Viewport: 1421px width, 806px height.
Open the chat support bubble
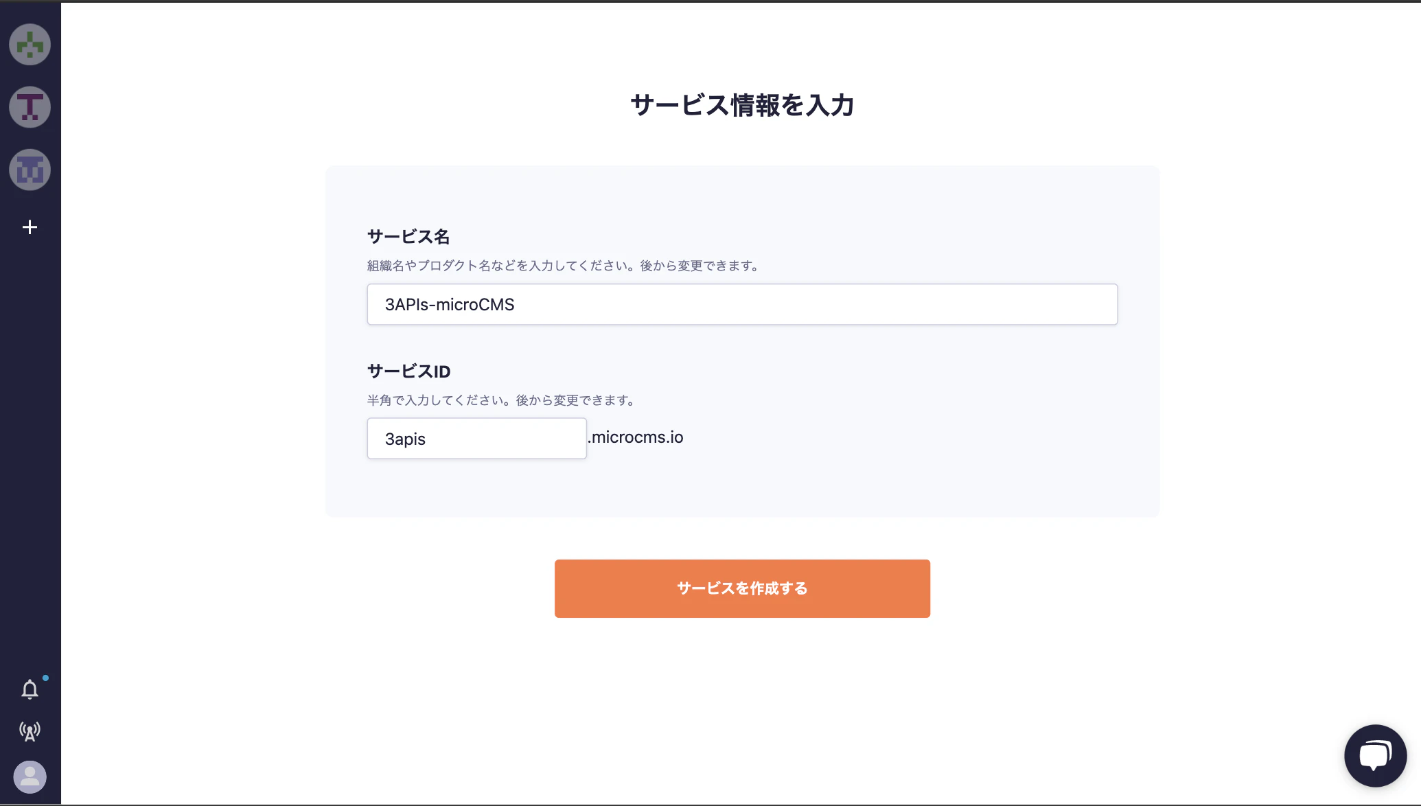pos(1376,756)
